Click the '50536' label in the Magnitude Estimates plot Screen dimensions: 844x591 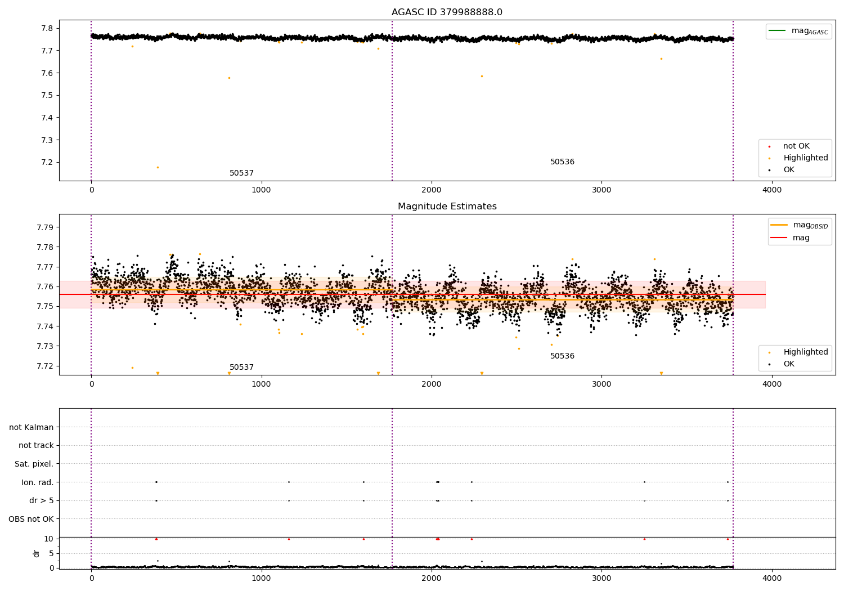point(562,356)
